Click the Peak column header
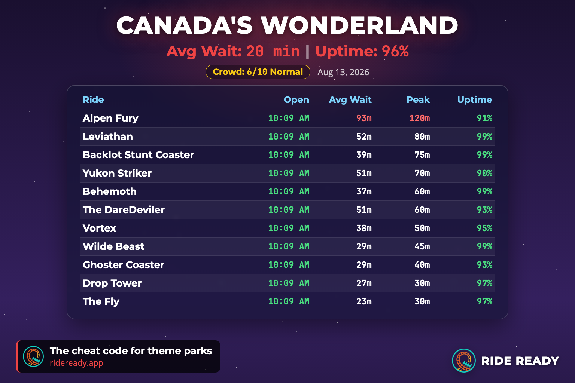The width and height of the screenshot is (575, 383). coord(418,100)
